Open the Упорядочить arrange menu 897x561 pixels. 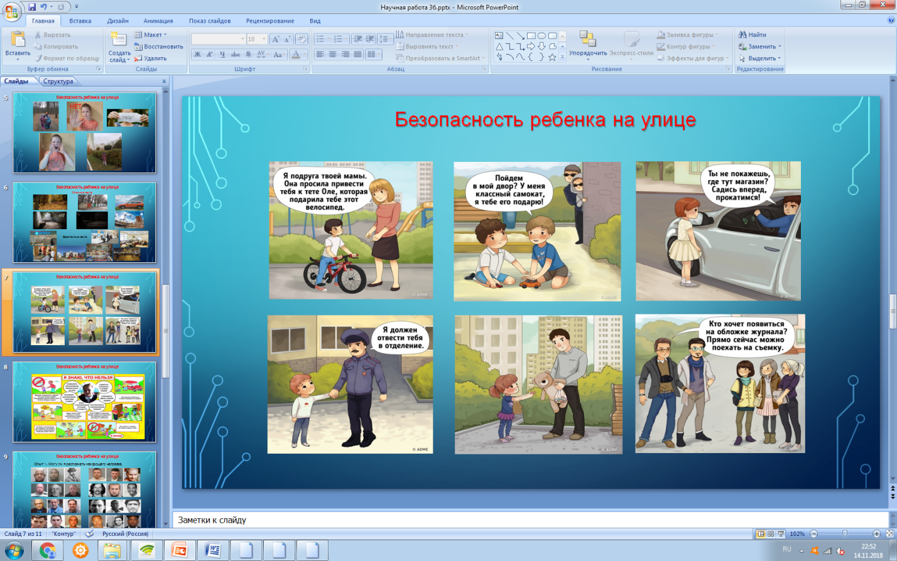pyautogui.click(x=588, y=45)
